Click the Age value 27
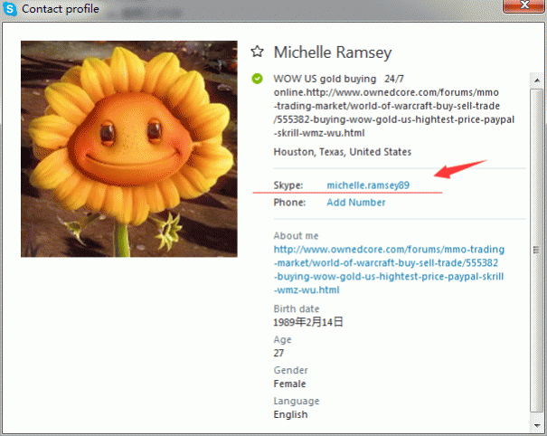 (278, 353)
